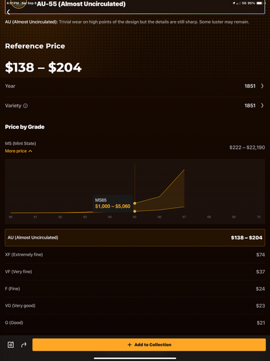The height and width of the screenshot is (361, 270).
Task: Select the VF (Very fine) row
Action: [135, 272]
